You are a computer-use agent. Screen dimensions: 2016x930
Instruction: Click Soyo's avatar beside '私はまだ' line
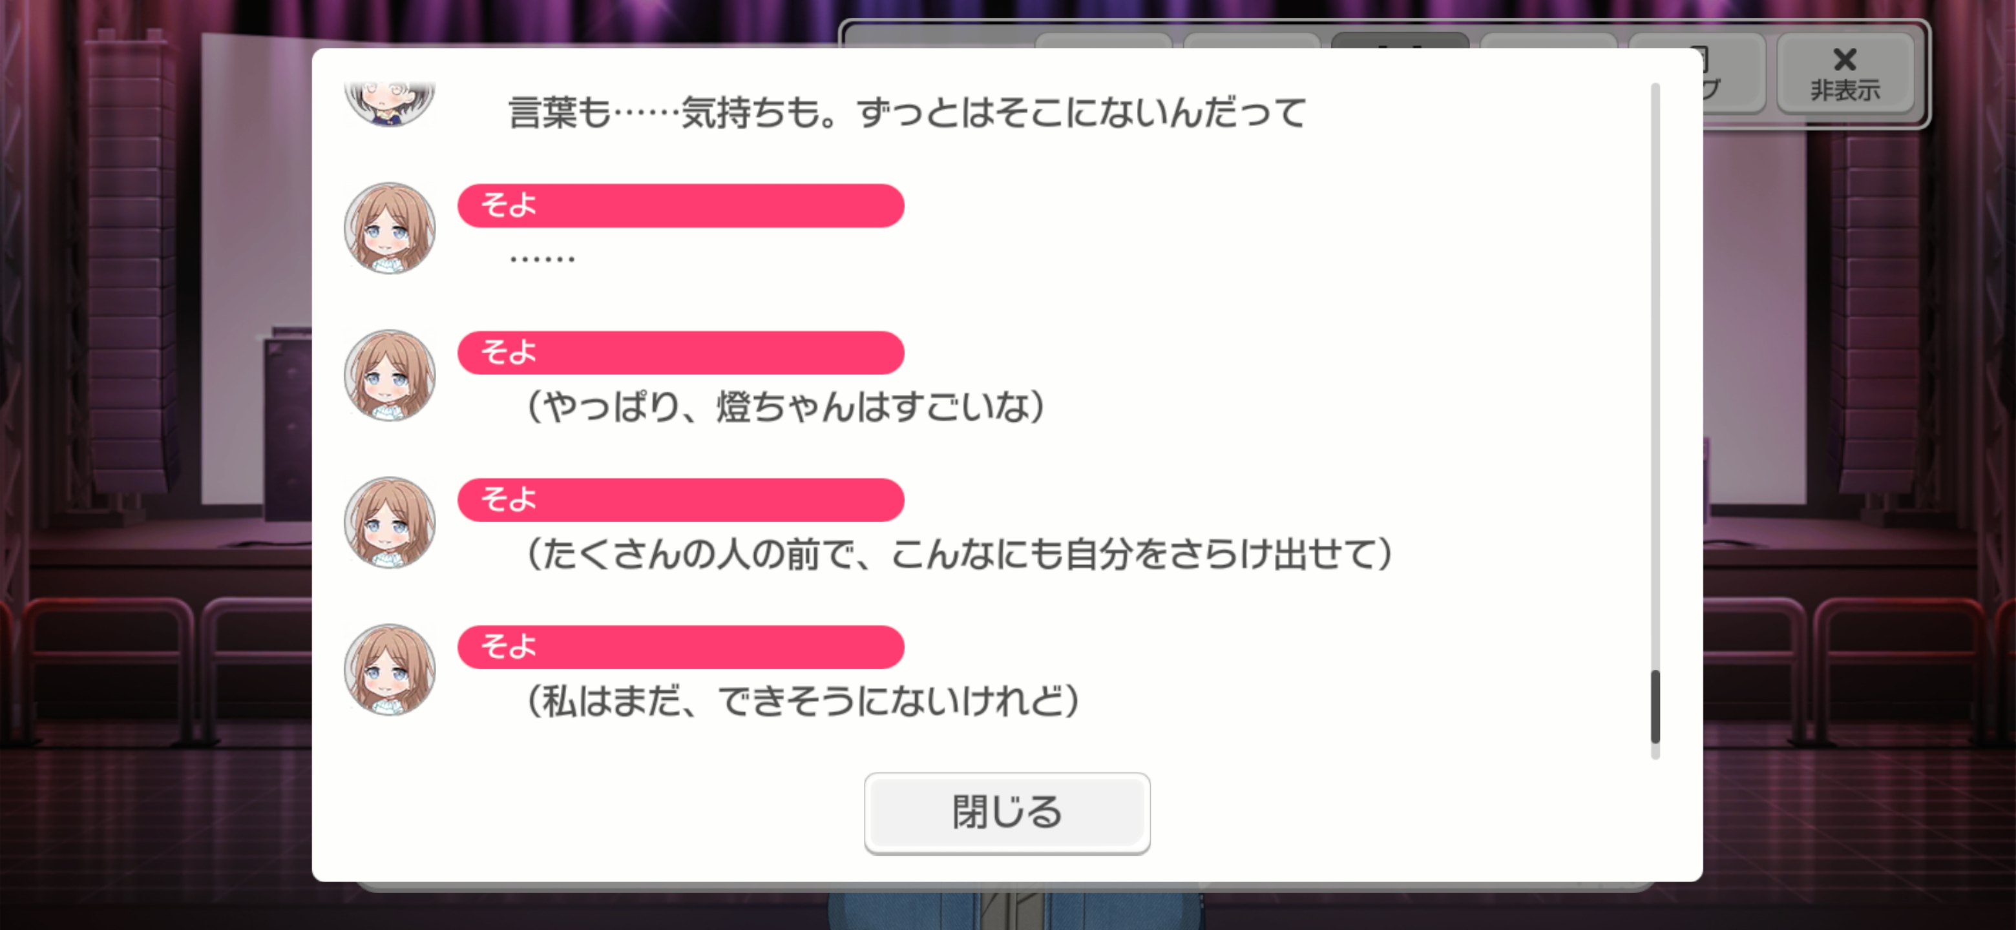pyautogui.click(x=390, y=670)
